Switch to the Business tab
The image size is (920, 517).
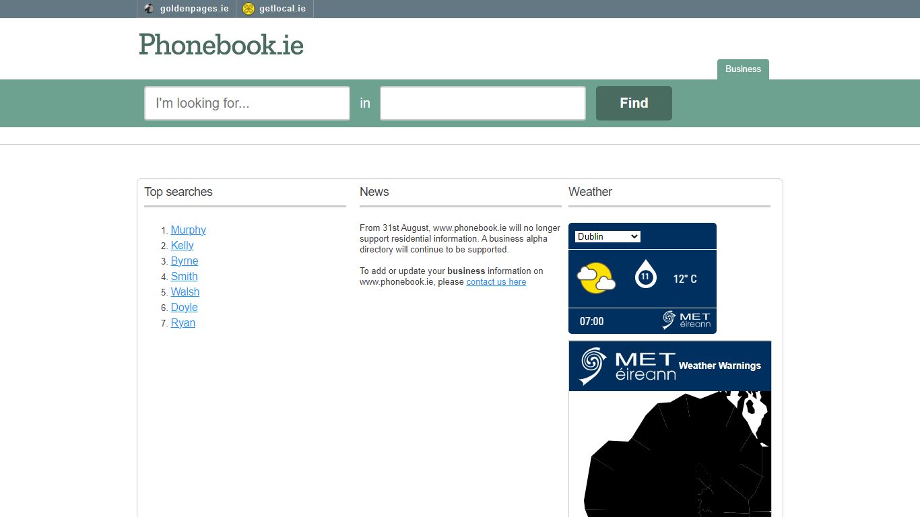click(x=743, y=69)
